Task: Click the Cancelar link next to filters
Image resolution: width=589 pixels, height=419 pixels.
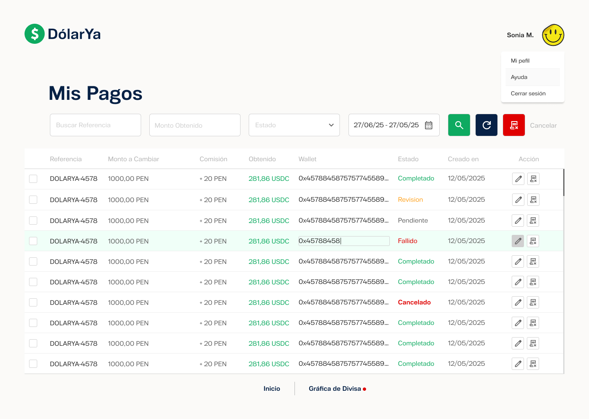Action: [543, 126]
